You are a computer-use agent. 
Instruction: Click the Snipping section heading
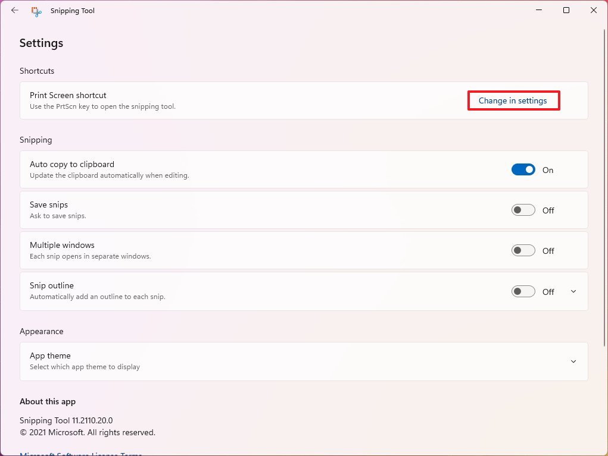tap(36, 140)
